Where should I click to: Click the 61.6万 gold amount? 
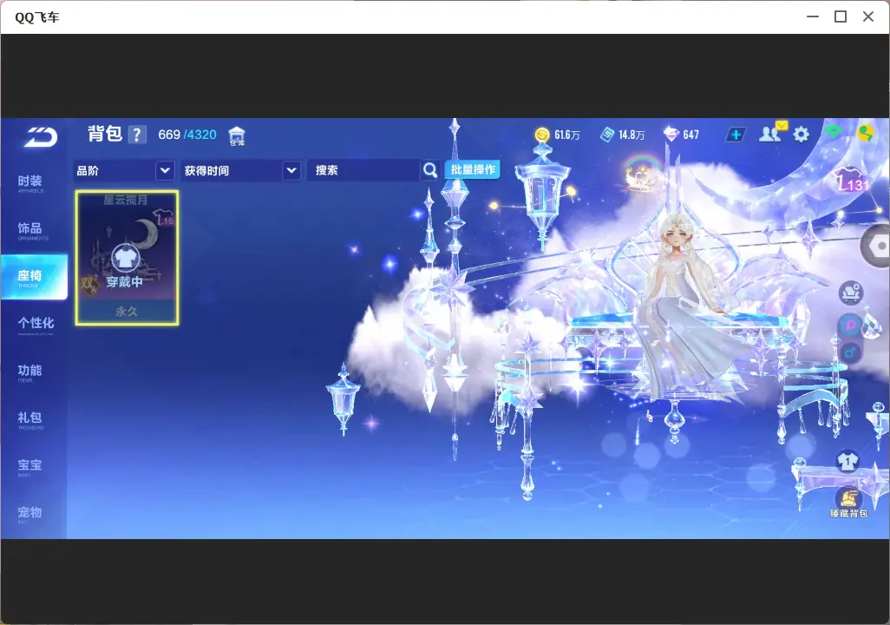pyautogui.click(x=567, y=135)
